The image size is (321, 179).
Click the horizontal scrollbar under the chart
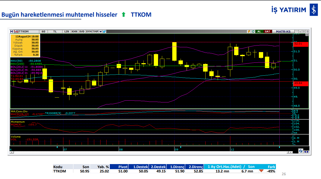(x=151, y=153)
